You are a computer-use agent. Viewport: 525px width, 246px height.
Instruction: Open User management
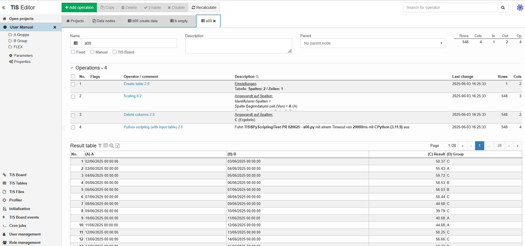[25, 234]
